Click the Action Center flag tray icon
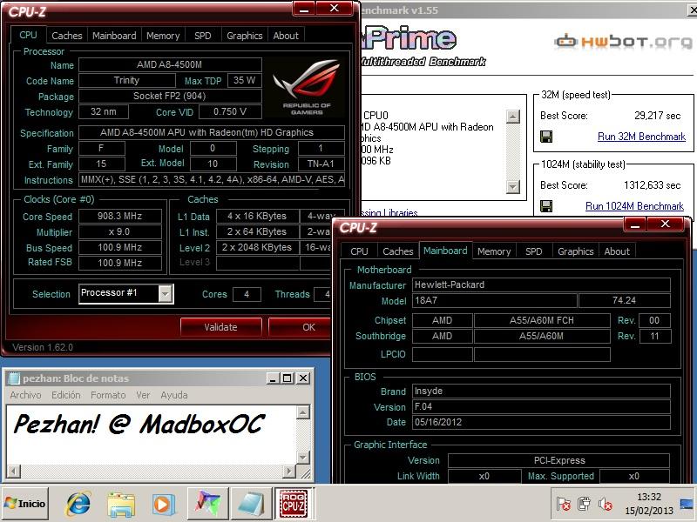Screen dimensions: 697x522 563,504
